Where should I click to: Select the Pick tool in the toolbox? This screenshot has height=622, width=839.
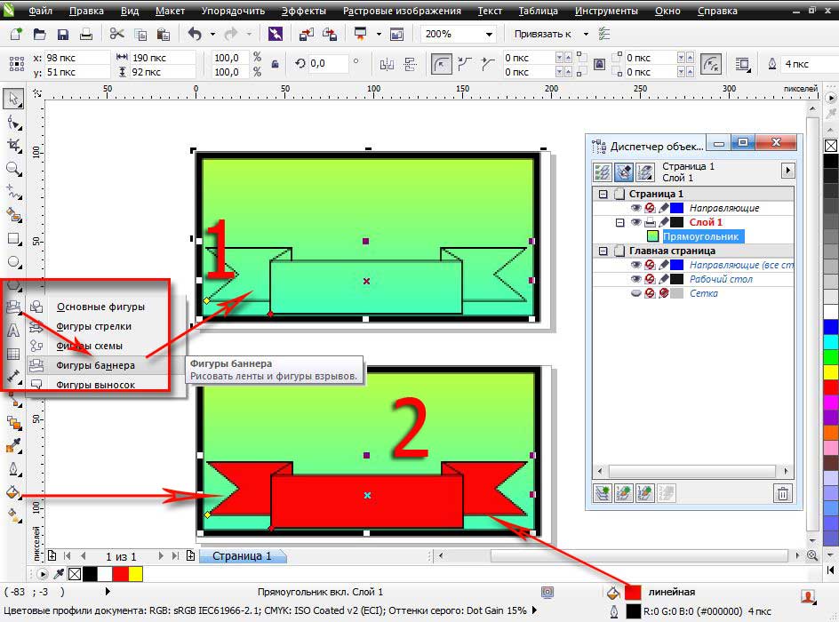[13, 99]
